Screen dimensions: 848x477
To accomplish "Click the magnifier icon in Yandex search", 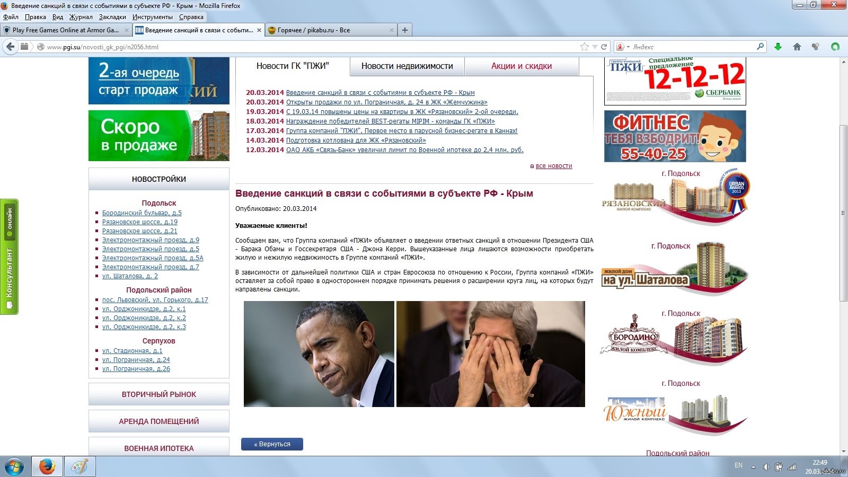I will [x=760, y=47].
